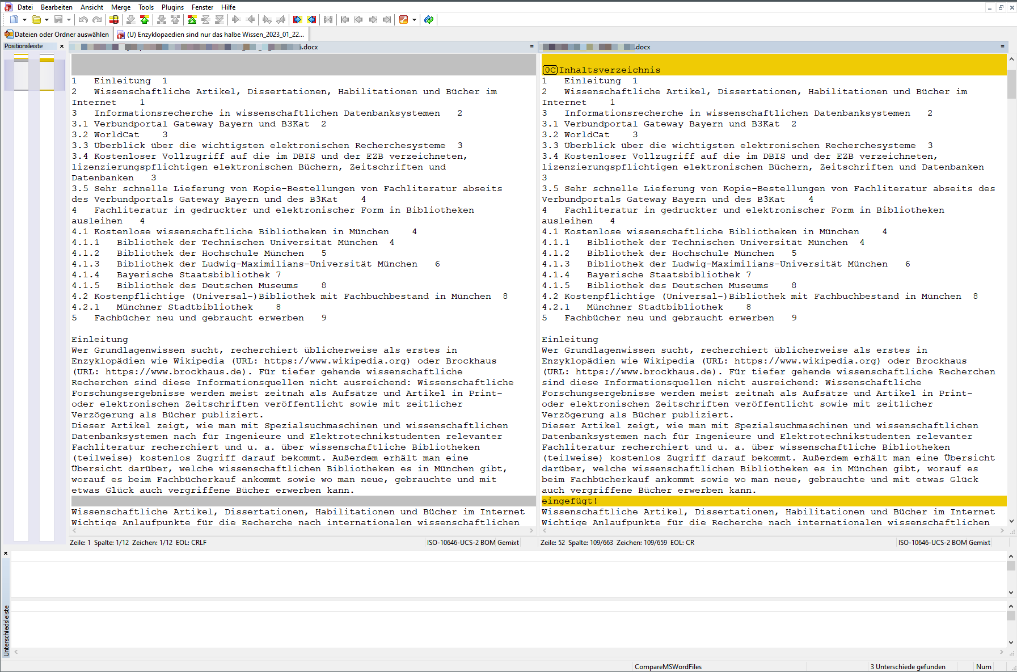Click left pane horizontal scrollbar

(302, 531)
